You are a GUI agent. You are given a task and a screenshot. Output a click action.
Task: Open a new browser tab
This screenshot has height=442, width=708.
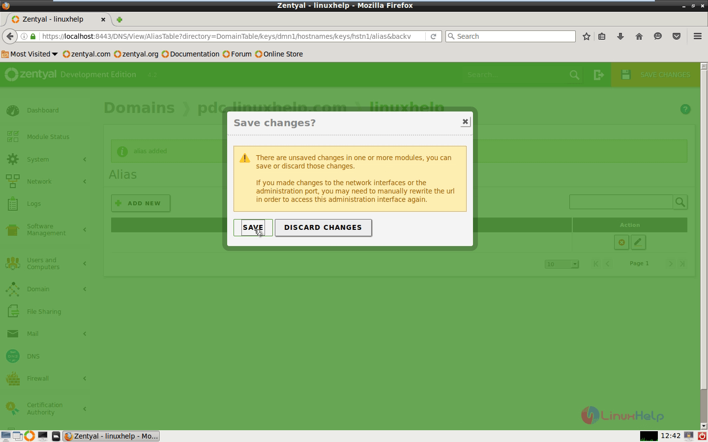(x=119, y=19)
